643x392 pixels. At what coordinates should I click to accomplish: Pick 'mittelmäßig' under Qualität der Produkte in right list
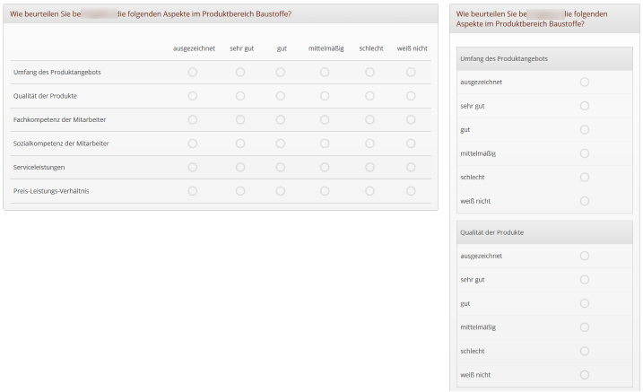(x=585, y=327)
